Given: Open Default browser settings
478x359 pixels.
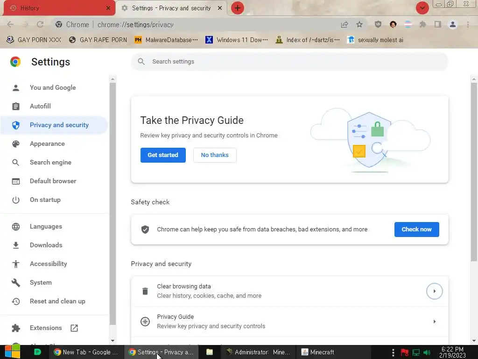Looking at the screenshot, I should point(54,181).
